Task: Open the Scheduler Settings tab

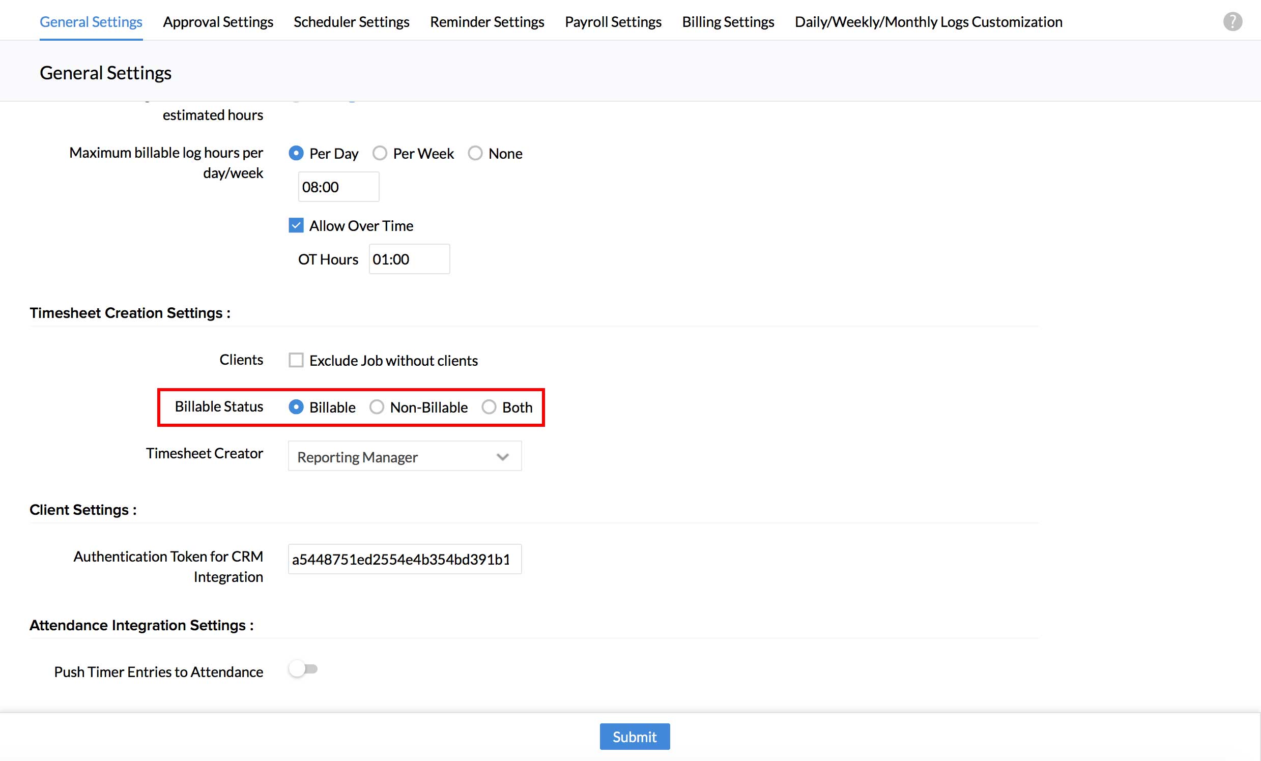Action: click(x=351, y=22)
